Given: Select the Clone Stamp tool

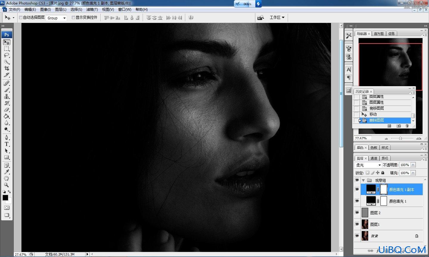Looking at the screenshot, I should [7, 96].
